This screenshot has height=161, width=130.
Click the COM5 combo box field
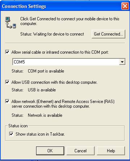tap(69, 62)
